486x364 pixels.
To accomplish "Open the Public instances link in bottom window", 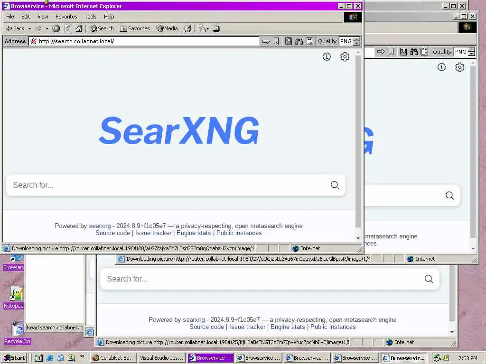I will point(333,327).
